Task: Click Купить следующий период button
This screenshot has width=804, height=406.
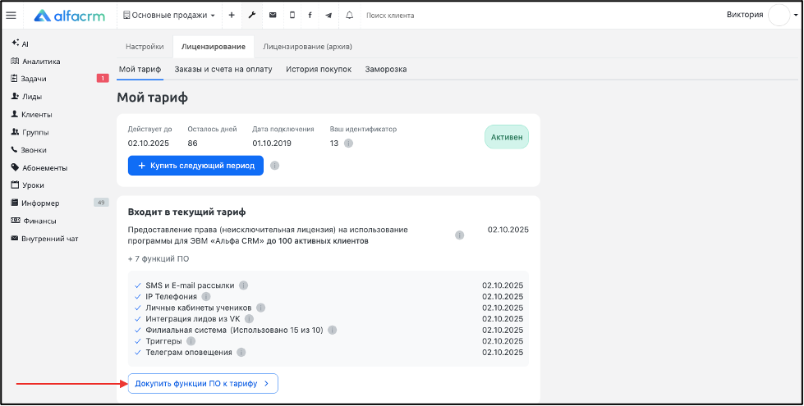Action: tap(196, 166)
